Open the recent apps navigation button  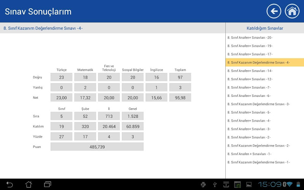point(48,184)
